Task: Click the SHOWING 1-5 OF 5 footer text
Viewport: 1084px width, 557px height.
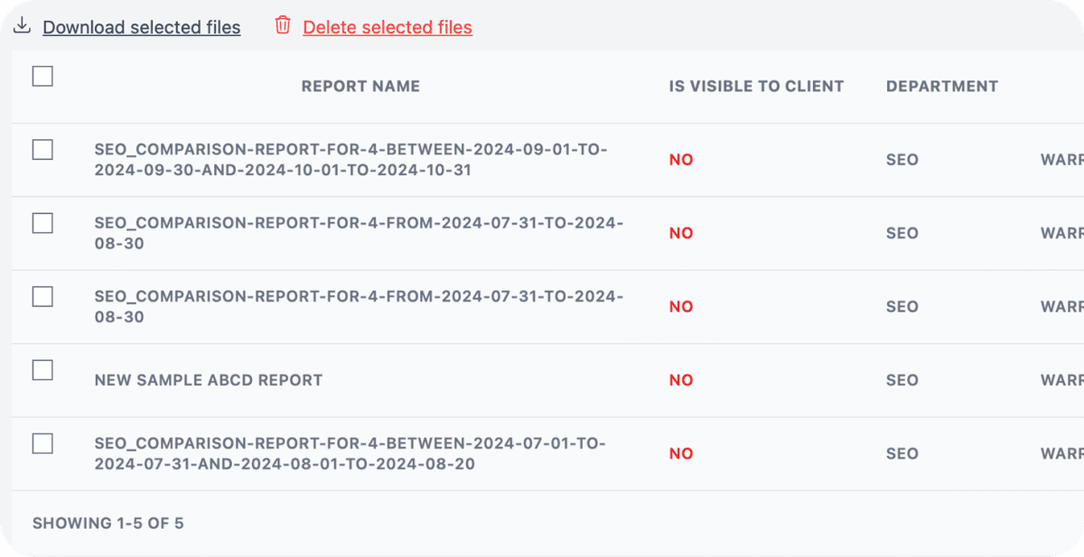Action: (108, 523)
